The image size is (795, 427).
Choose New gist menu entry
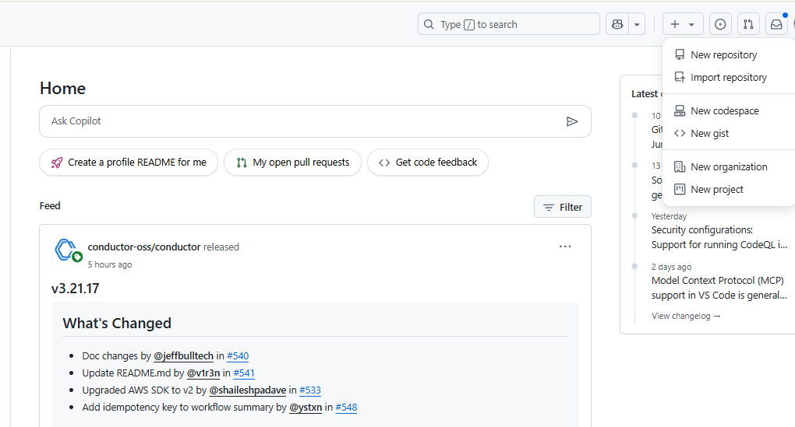click(709, 134)
